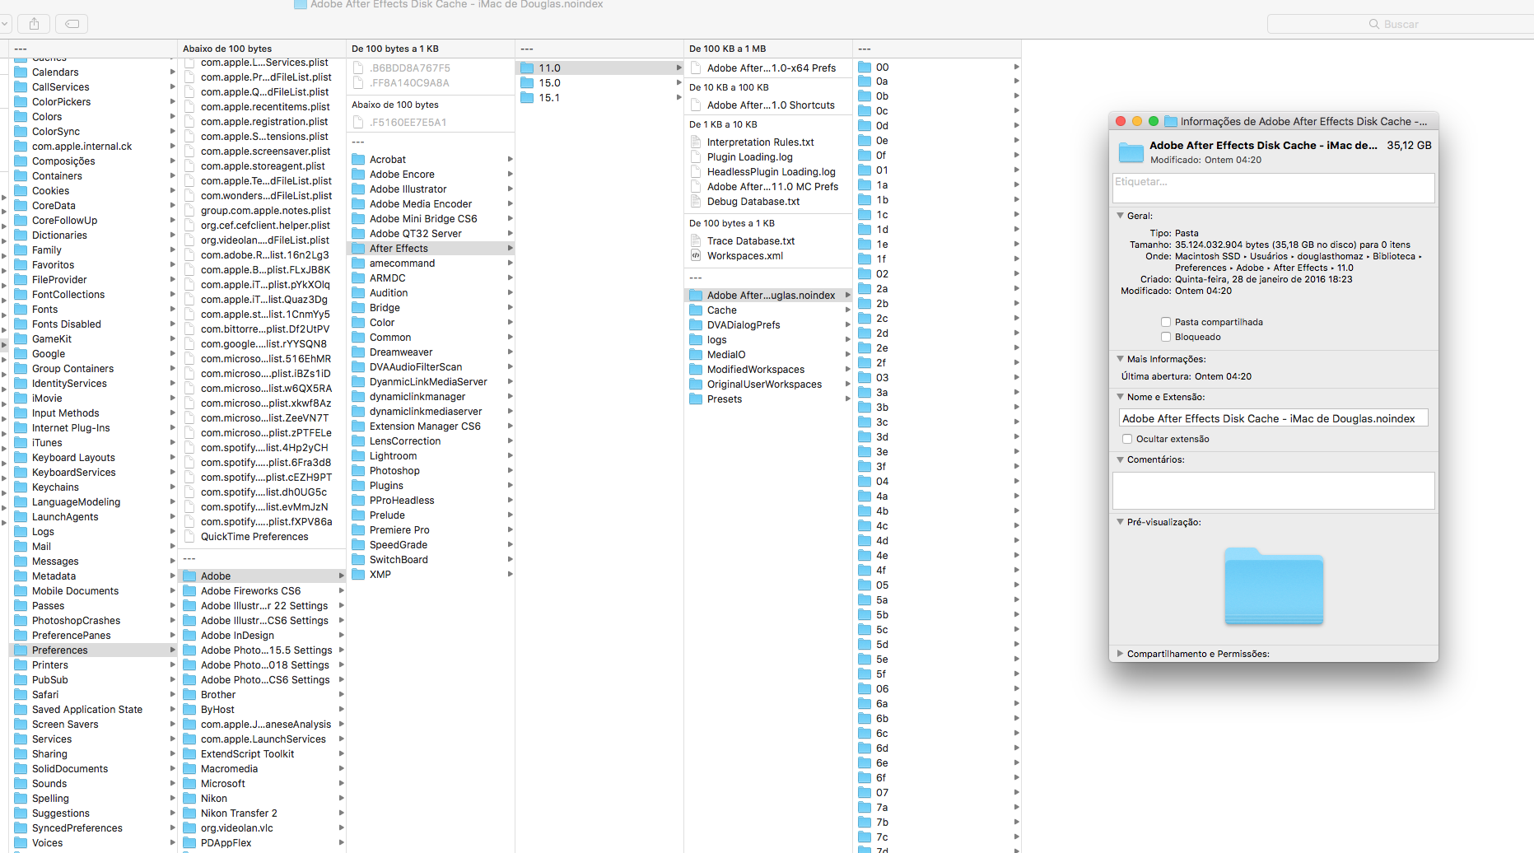Expand the Bridge folder arrow
The image size is (1534, 853).
[511, 308]
